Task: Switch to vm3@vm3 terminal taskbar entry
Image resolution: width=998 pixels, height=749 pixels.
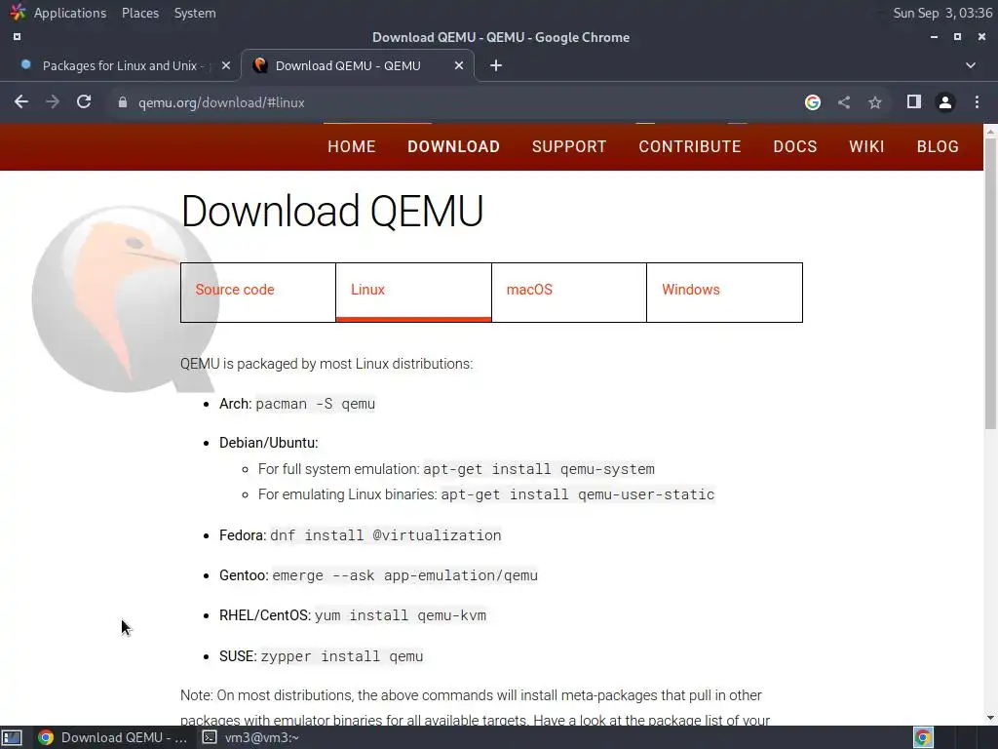Action: pyautogui.click(x=250, y=737)
